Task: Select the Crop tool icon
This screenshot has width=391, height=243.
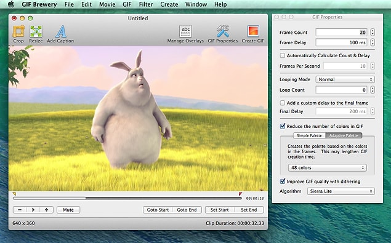Action: point(18,31)
